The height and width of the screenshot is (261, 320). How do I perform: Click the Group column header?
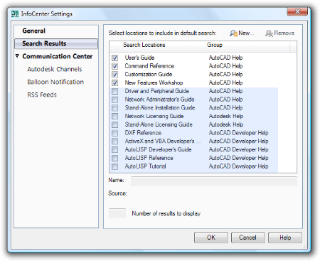[247, 46]
